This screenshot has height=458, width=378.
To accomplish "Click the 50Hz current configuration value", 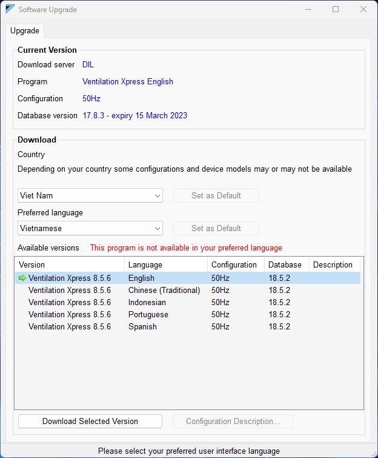I will point(91,98).
